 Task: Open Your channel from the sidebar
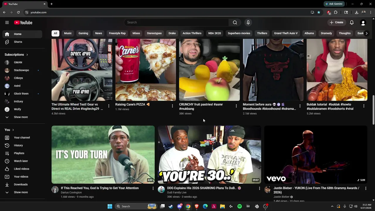pyautogui.click(x=22, y=137)
